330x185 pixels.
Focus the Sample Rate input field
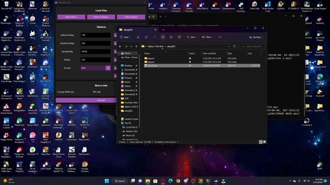pyautogui.click(x=95, y=51)
